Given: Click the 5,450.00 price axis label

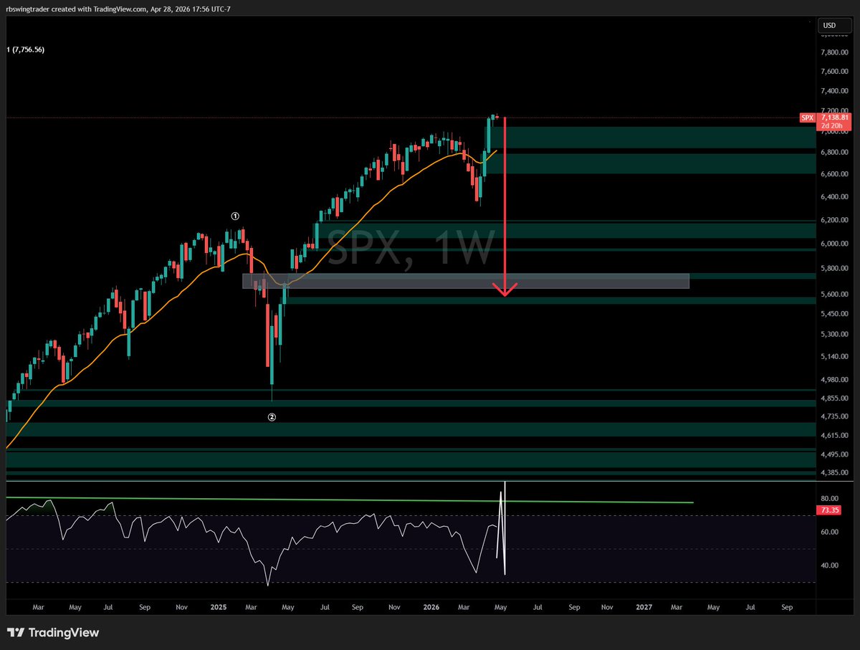Looking at the screenshot, I should click(836, 314).
